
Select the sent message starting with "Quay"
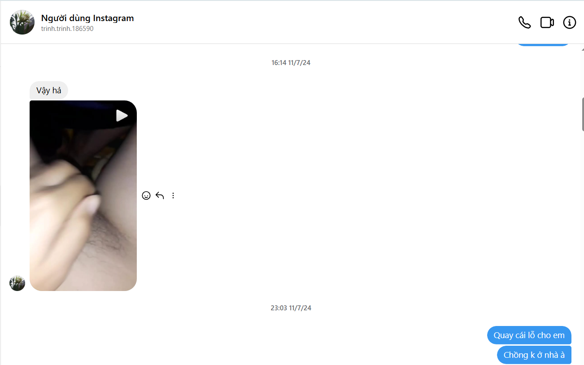pyautogui.click(x=529, y=335)
